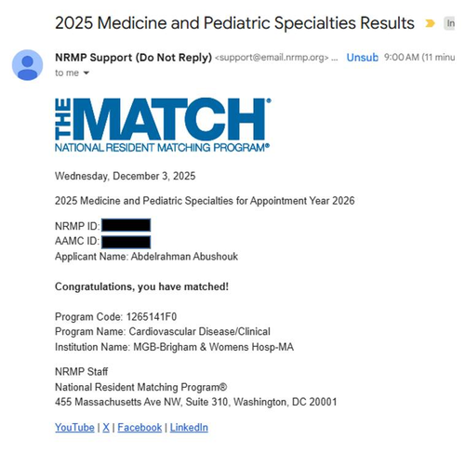Open the LinkedIn link
The height and width of the screenshot is (452, 465).
(189, 427)
